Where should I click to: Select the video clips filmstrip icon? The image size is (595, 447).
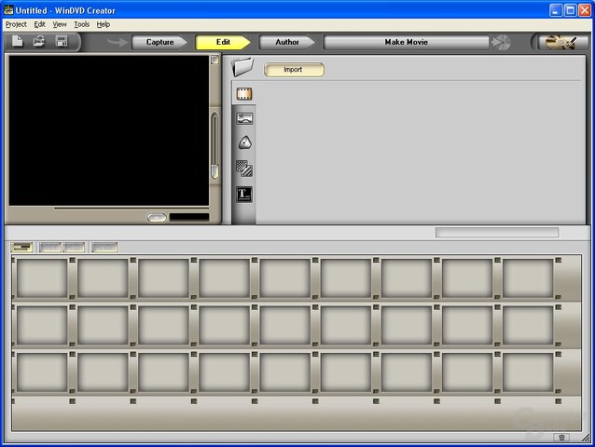[244, 93]
